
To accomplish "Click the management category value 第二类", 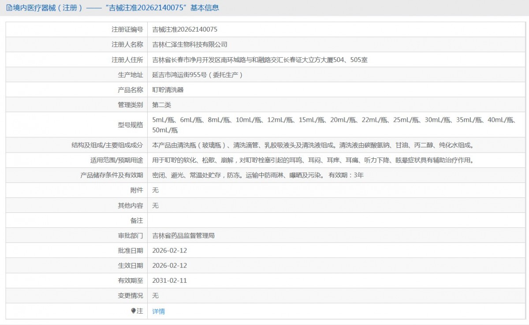I will click(x=161, y=105).
